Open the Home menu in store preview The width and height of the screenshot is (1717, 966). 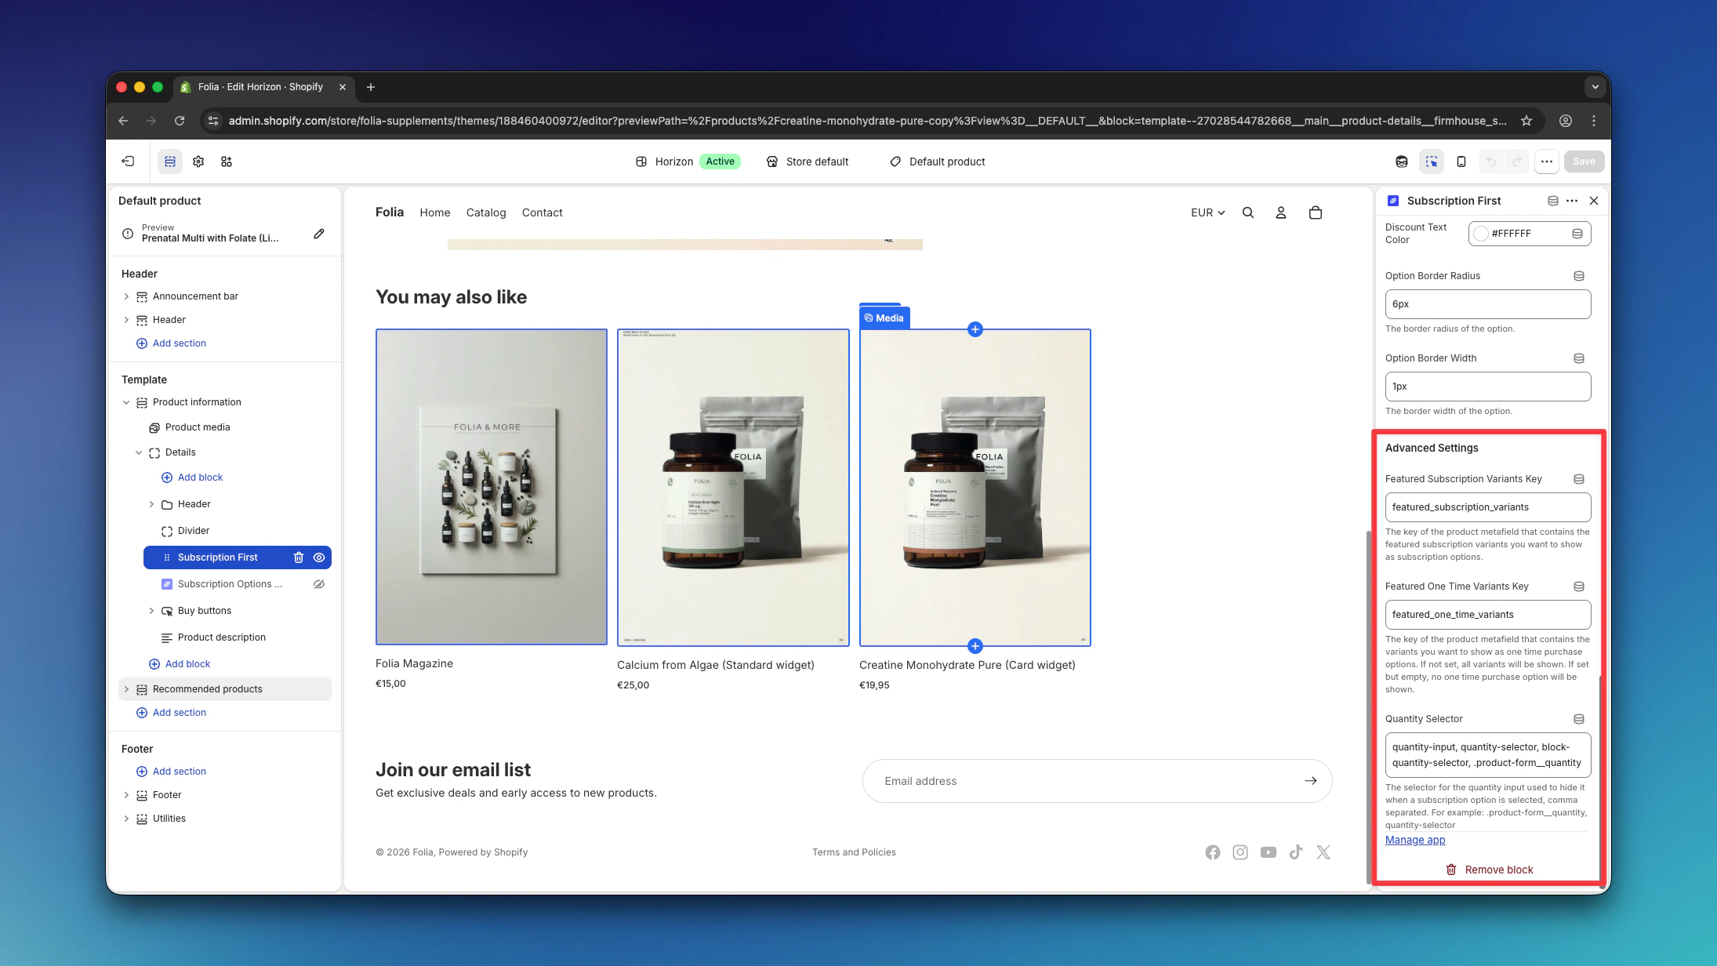pos(435,212)
